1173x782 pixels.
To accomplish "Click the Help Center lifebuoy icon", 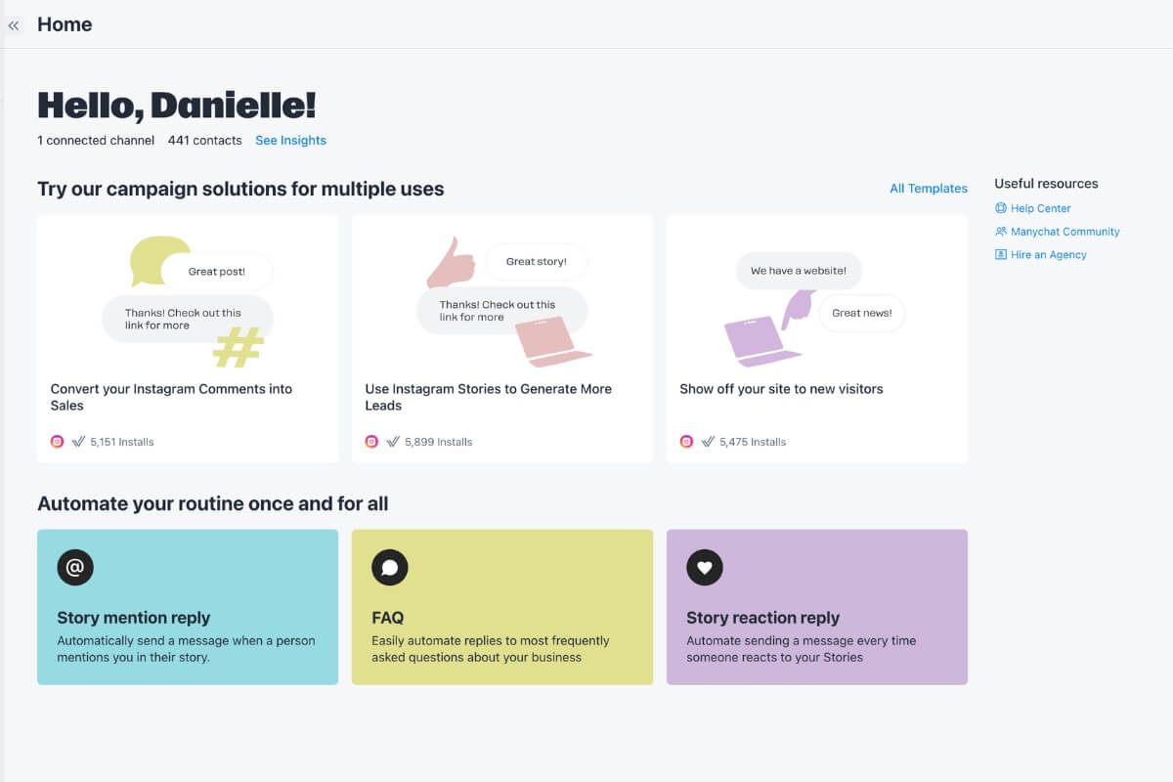I will [x=1001, y=208].
